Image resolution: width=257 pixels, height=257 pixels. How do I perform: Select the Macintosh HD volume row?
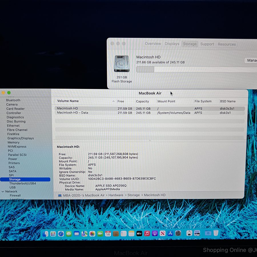coord(150,109)
